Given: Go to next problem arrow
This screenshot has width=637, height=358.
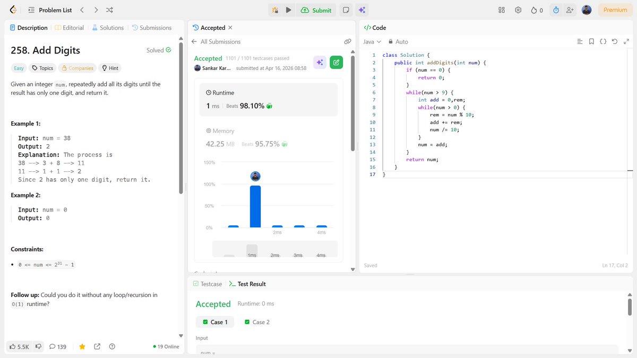Looking at the screenshot, I should pyautogui.click(x=96, y=10).
